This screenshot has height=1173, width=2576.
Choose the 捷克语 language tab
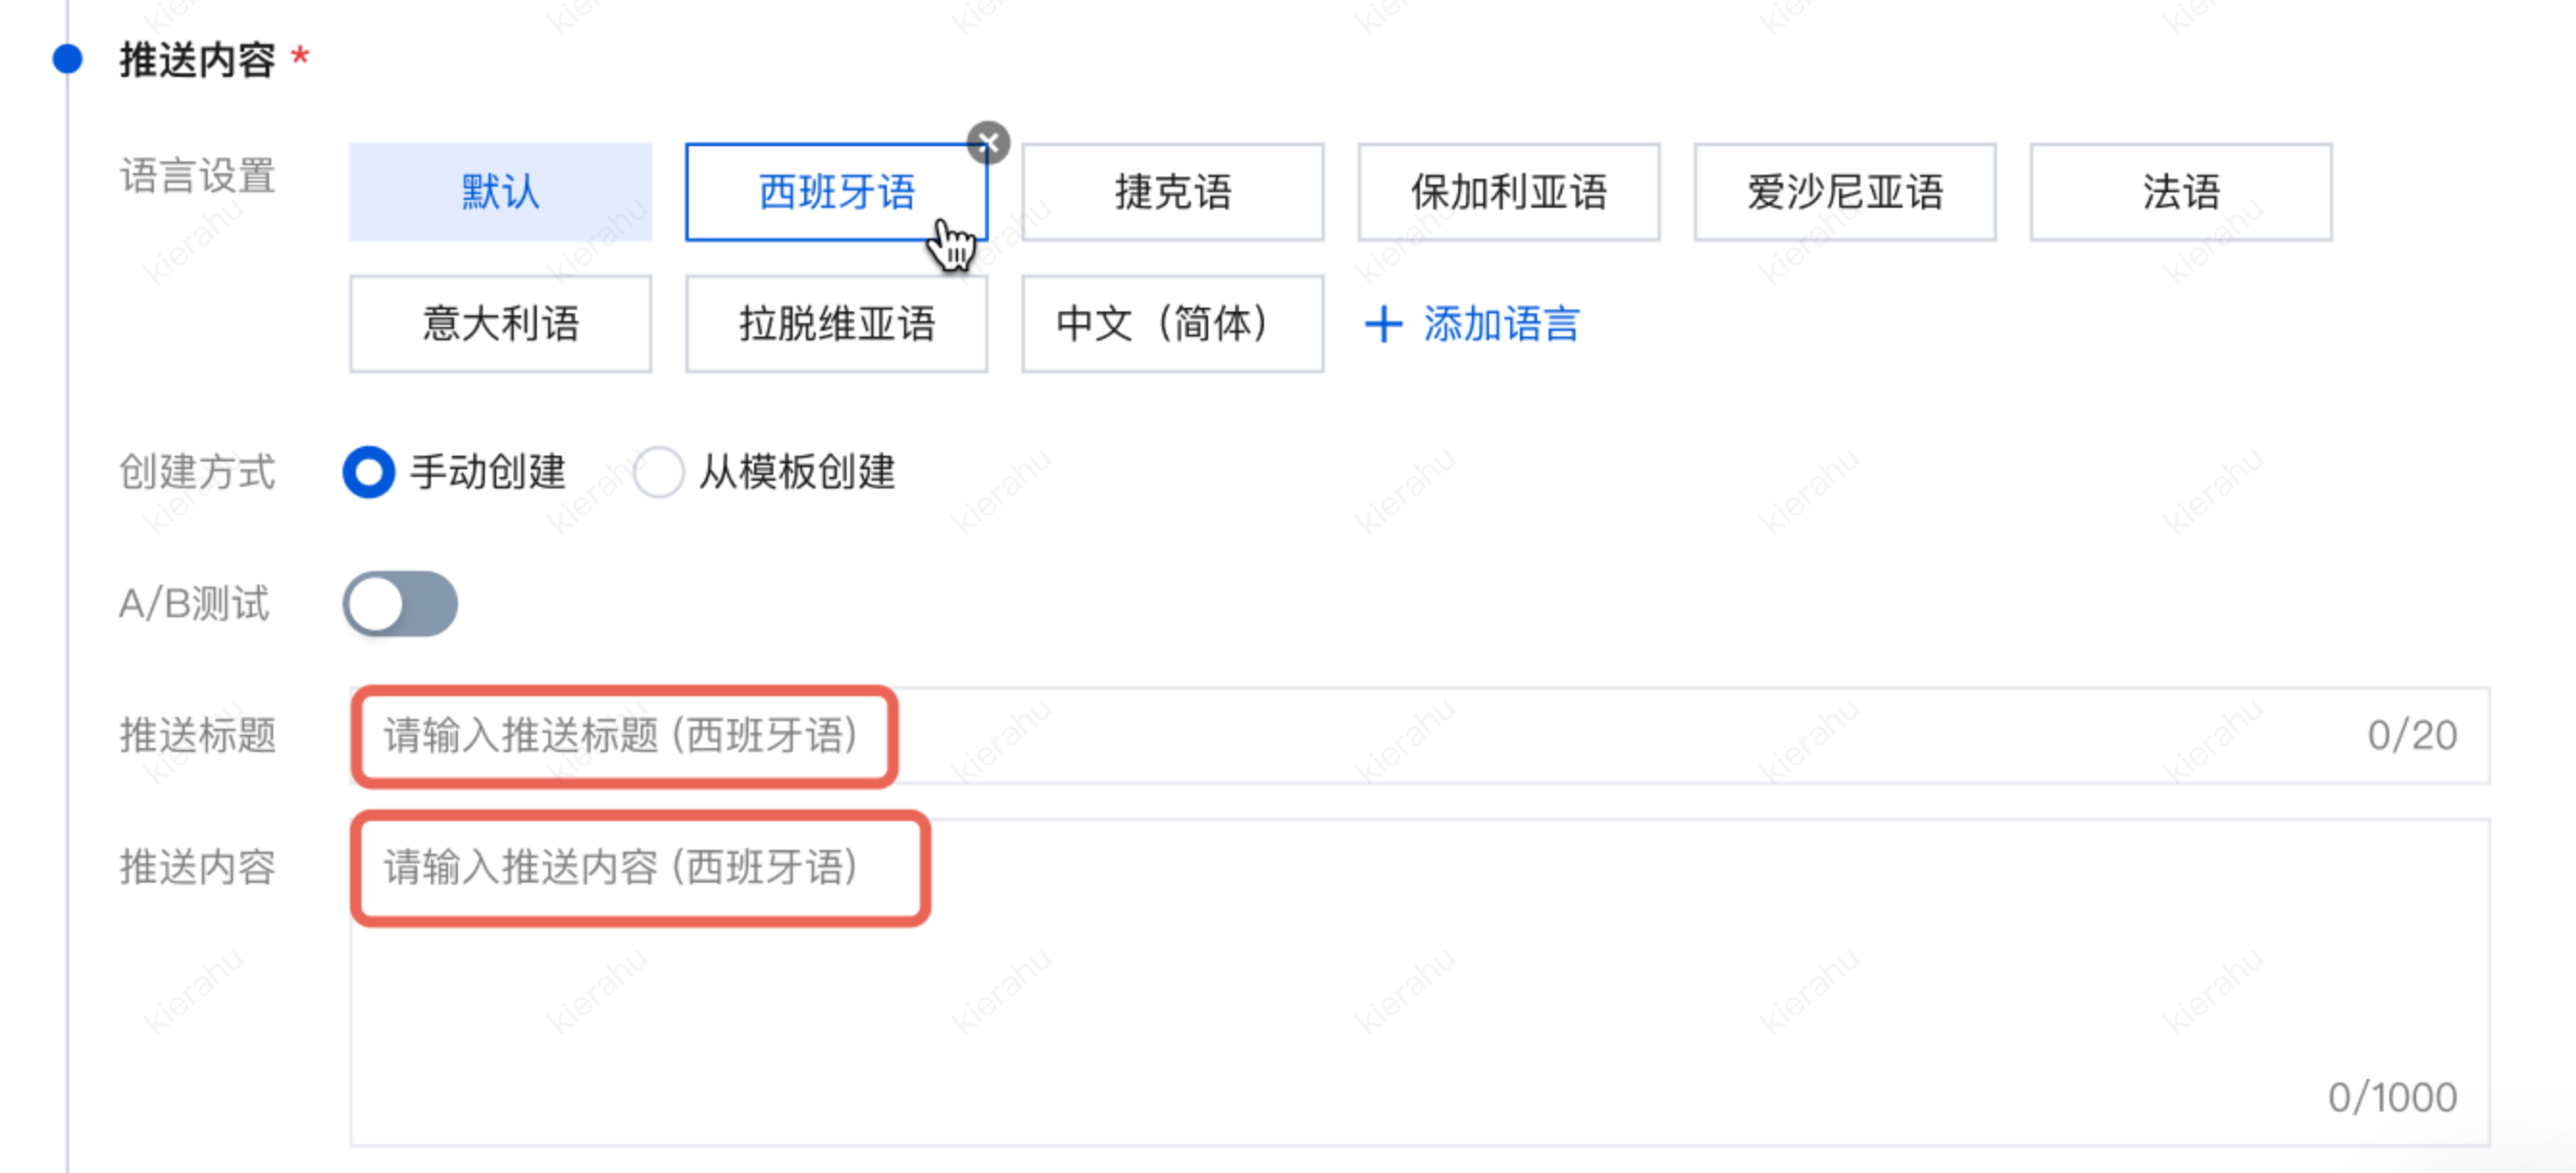(x=1172, y=192)
